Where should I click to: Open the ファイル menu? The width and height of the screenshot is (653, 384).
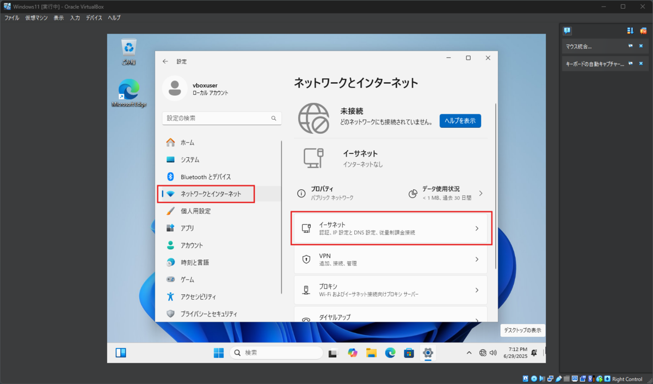pyautogui.click(x=12, y=18)
